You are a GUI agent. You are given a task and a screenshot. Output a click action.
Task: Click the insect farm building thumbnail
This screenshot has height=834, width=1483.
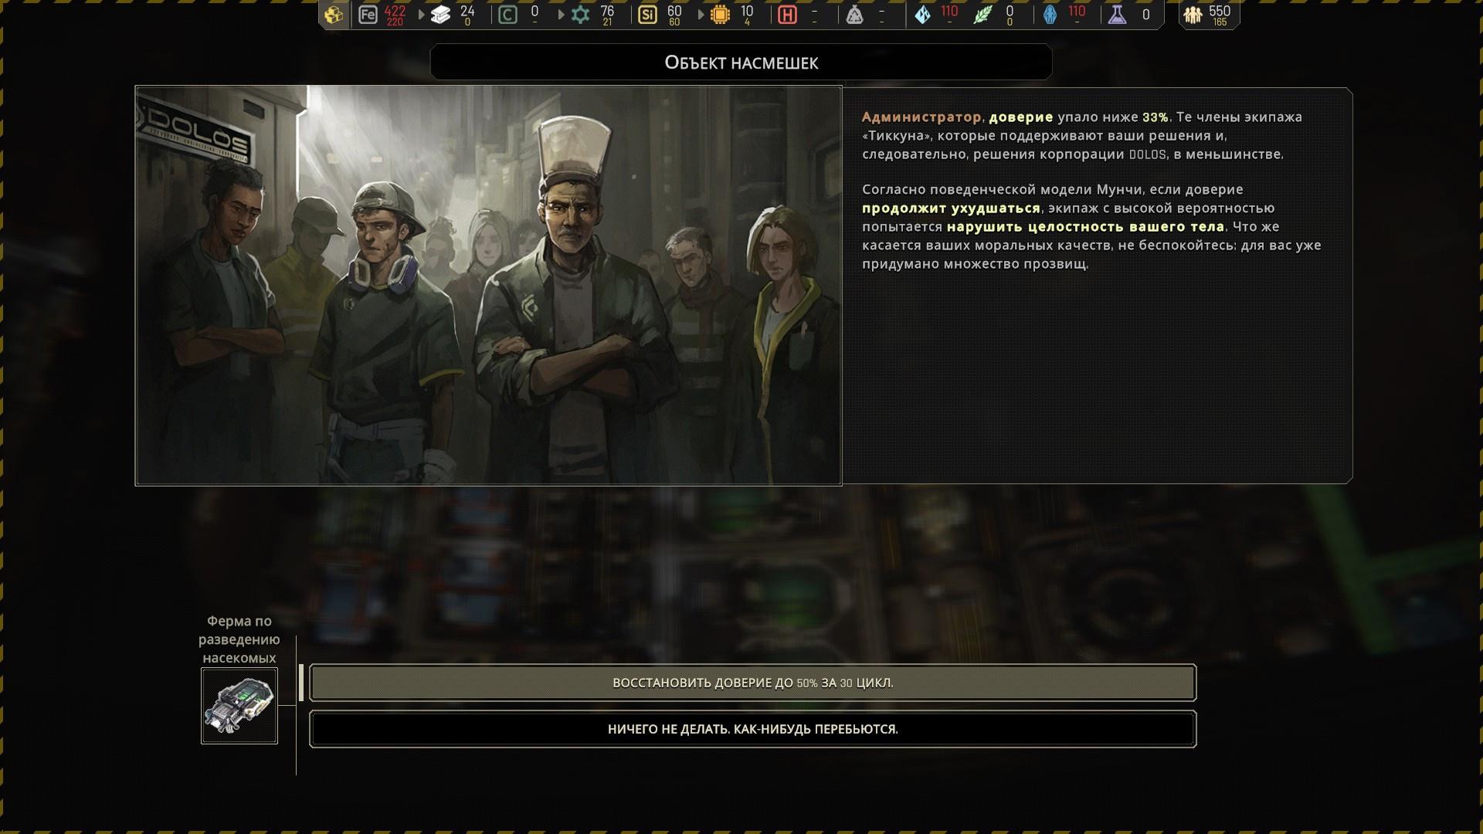point(239,705)
